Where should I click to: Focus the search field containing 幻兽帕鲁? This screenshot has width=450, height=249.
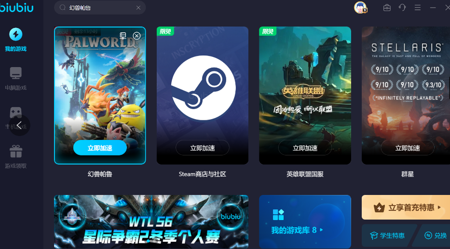[99, 8]
